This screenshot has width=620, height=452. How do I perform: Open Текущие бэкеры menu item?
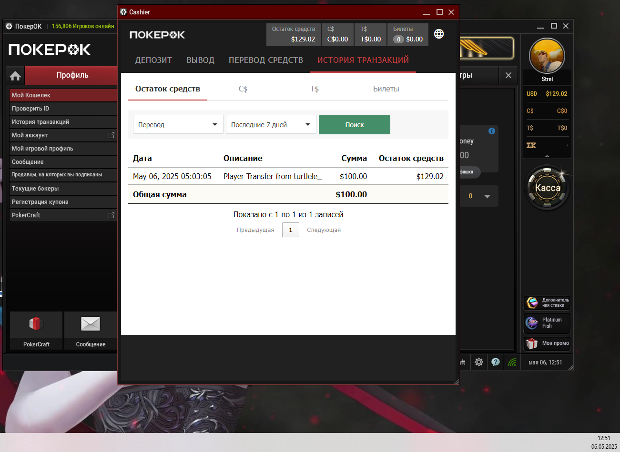pyautogui.click(x=63, y=189)
